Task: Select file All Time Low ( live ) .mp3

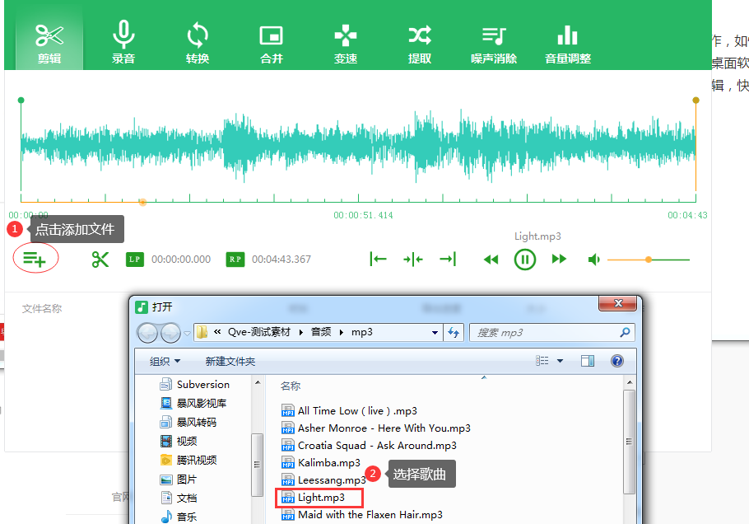Action: tap(349, 410)
